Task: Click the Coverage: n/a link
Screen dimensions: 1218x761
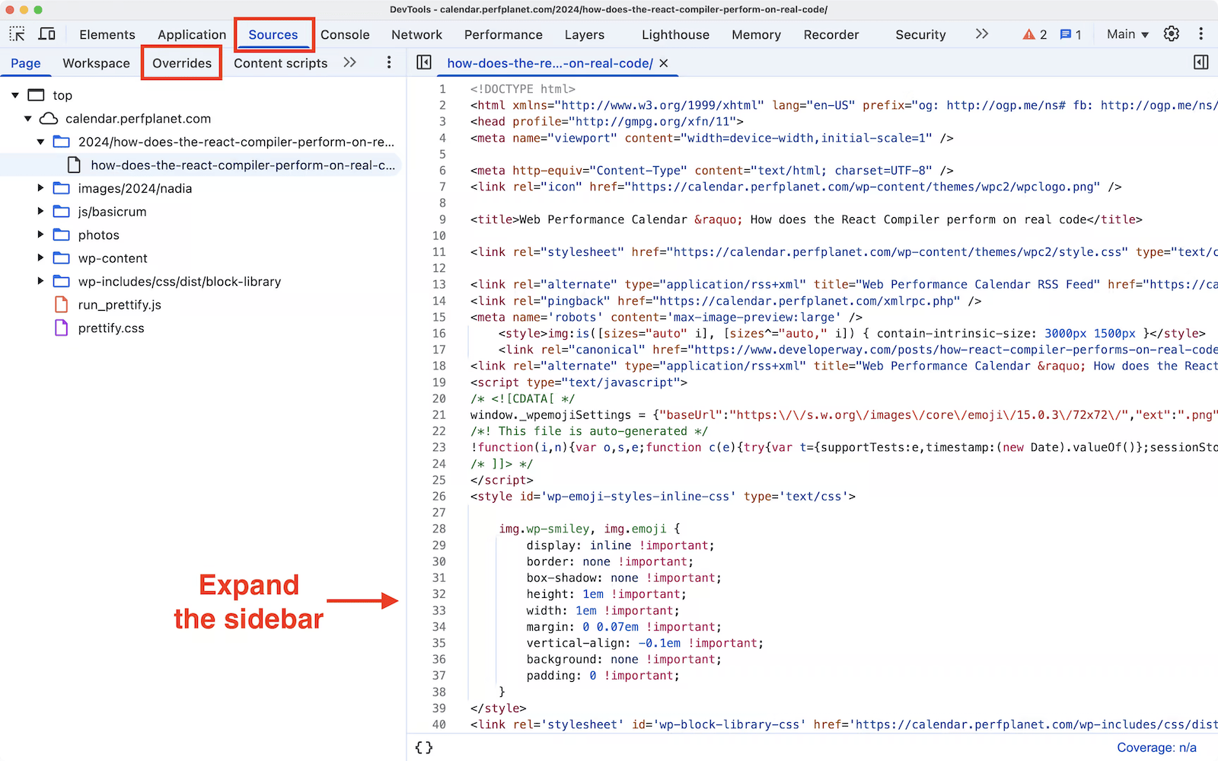Action: coord(1156,747)
